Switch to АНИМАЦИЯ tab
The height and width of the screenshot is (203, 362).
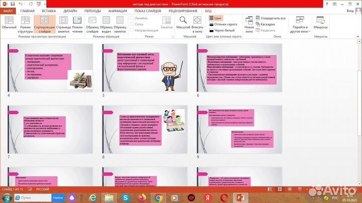pyautogui.click(x=118, y=11)
